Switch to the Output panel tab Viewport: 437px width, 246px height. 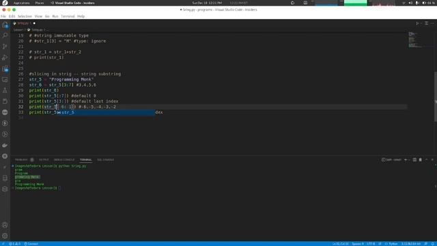pyautogui.click(x=44, y=160)
